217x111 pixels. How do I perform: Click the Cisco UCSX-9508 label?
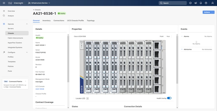[80, 37]
